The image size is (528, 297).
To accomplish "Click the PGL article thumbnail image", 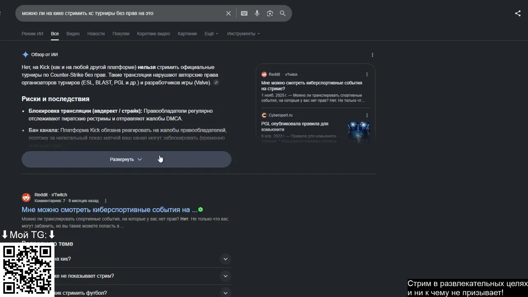I will click(358, 132).
